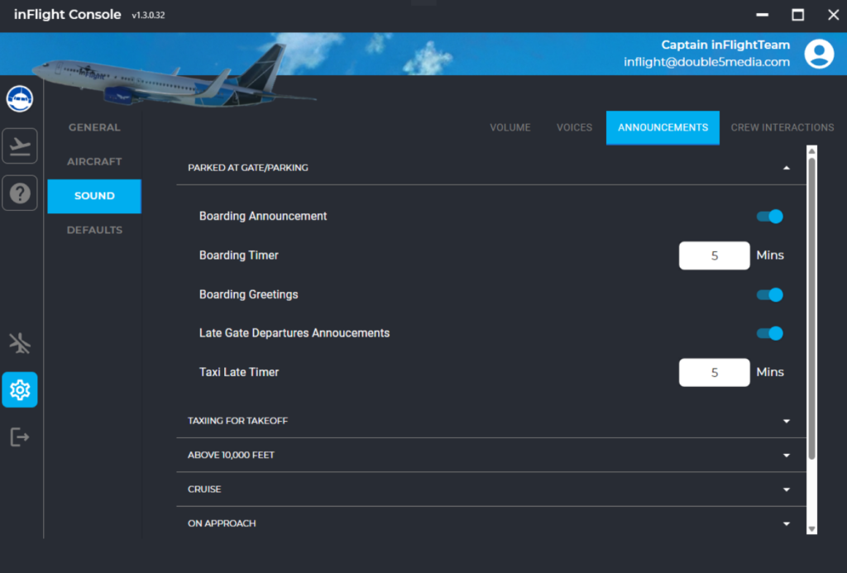
Task: Expand the Cruise section
Action: [x=491, y=489]
